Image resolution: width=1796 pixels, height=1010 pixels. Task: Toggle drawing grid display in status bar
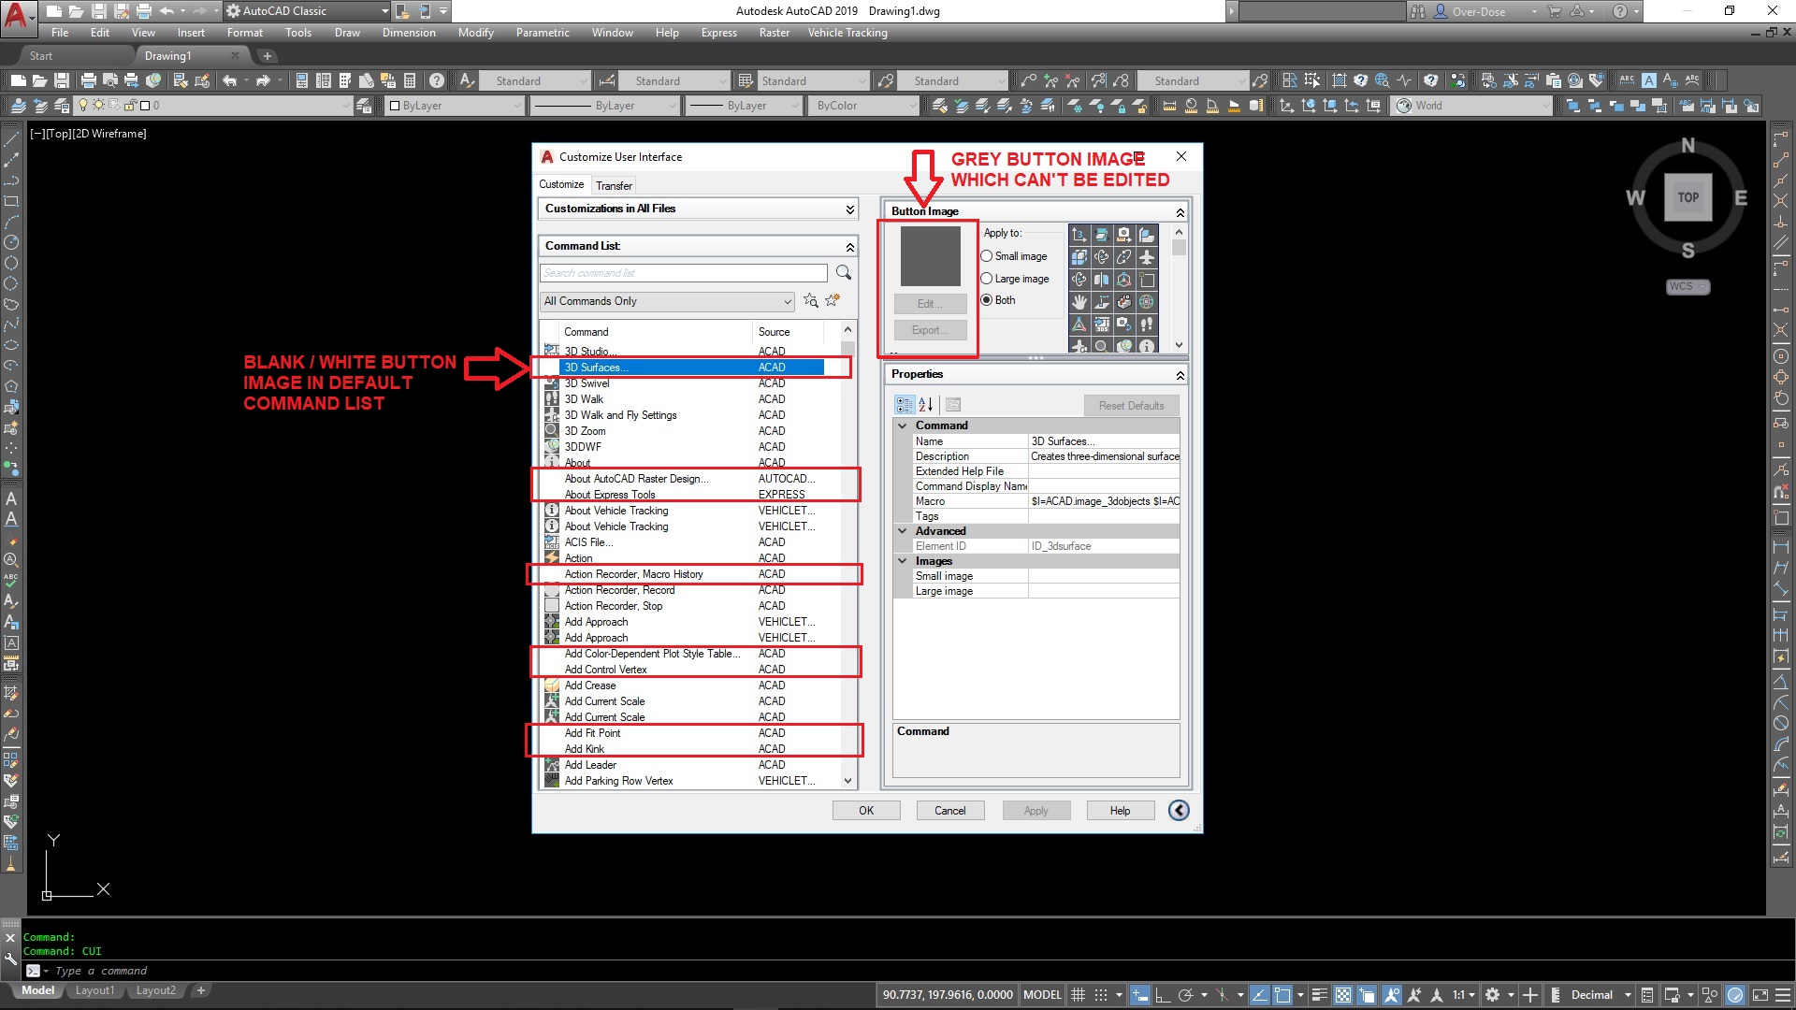1078,995
